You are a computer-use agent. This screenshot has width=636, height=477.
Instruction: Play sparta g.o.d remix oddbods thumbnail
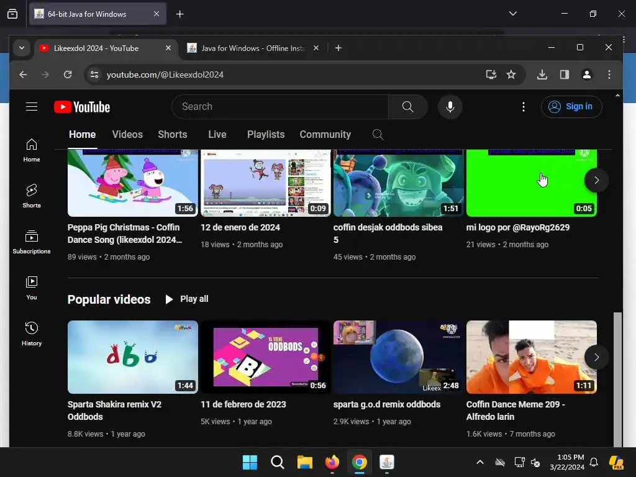(398, 357)
